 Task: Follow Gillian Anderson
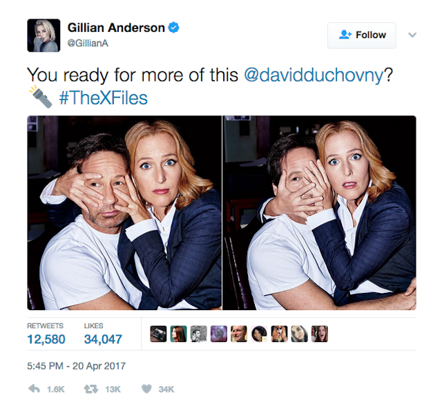click(x=362, y=35)
